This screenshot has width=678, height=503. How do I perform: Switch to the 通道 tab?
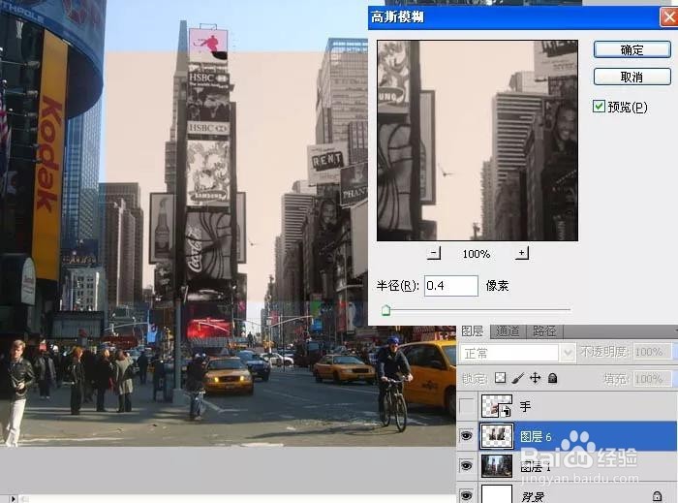point(508,331)
